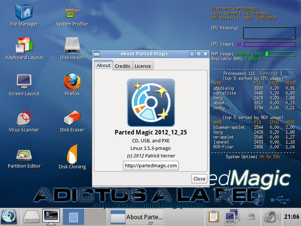Click the Parted Magic logo image
The height and width of the screenshot is (226, 301).
(x=151, y=103)
